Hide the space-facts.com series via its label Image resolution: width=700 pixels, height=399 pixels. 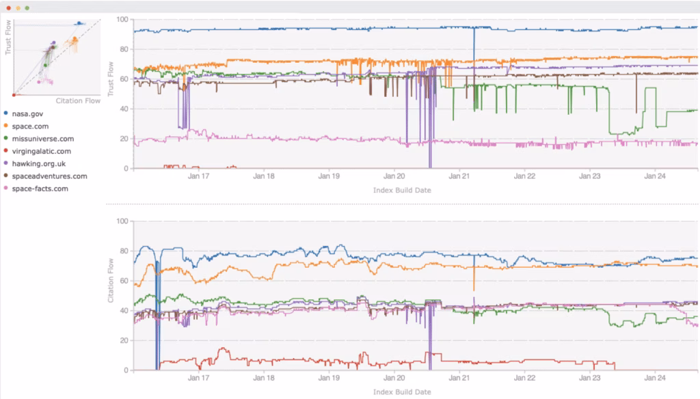(40, 189)
